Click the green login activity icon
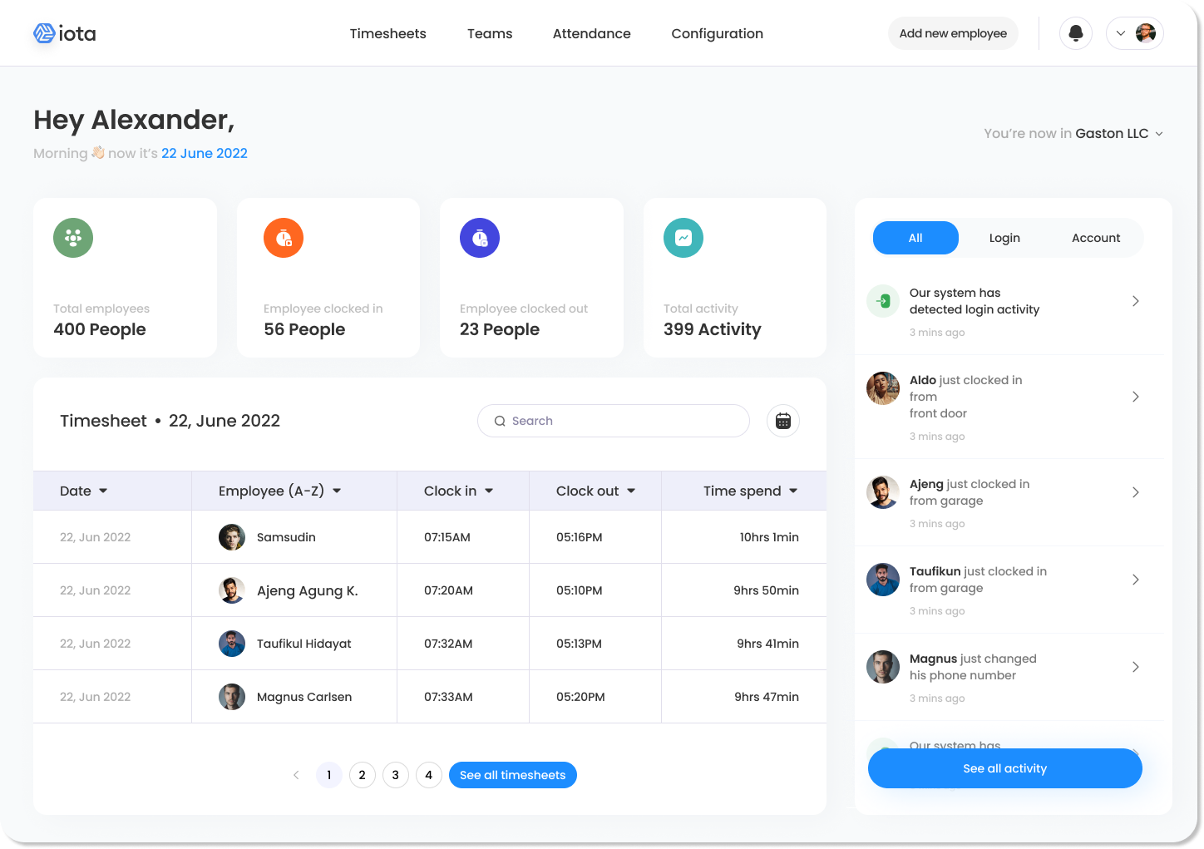The width and height of the screenshot is (1204, 849). tap(883, 301)
